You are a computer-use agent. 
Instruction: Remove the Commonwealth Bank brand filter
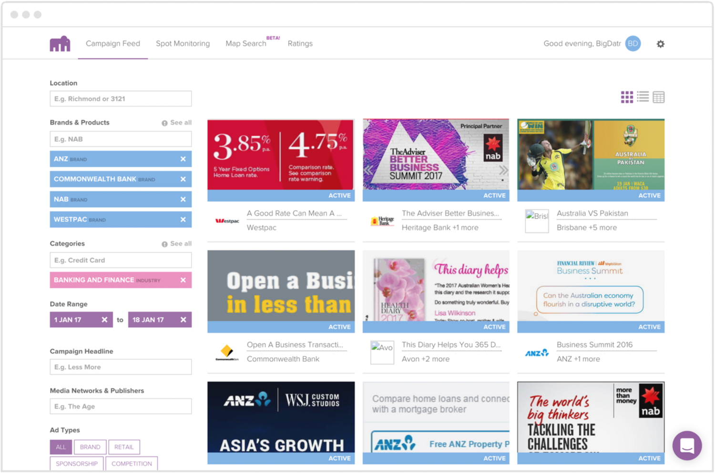[x=183, y=179]
